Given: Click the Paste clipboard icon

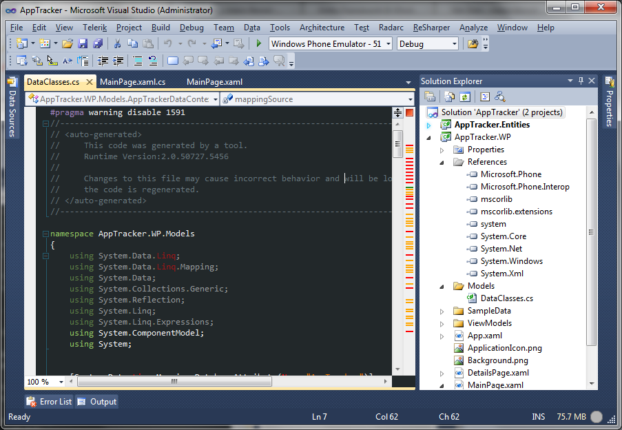Looking at the screenshot, I should point(148,43).
